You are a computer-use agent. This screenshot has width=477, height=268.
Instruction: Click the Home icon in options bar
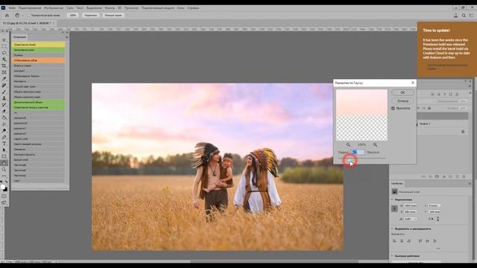7,15
